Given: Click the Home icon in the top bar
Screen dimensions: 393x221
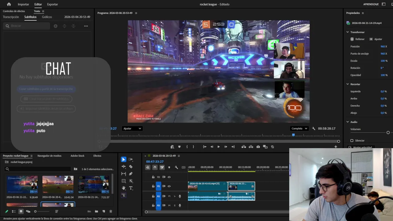Looking at the screenshot, I should coord(9,4).
